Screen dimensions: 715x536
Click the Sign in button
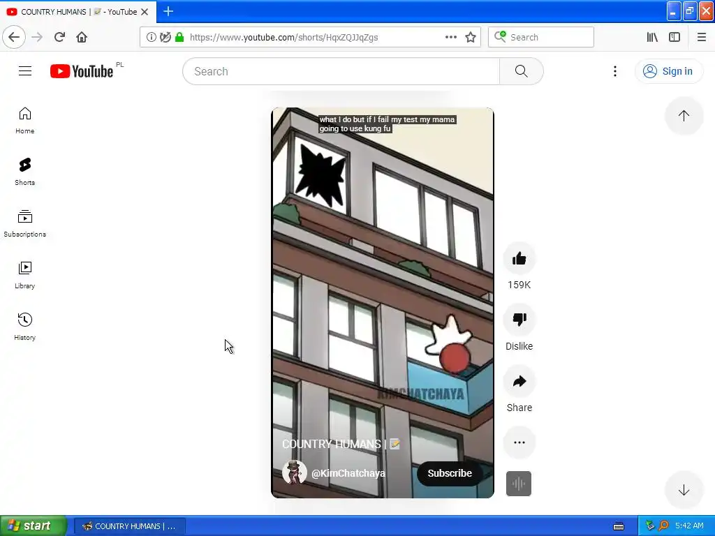click(x=668, y=71)
